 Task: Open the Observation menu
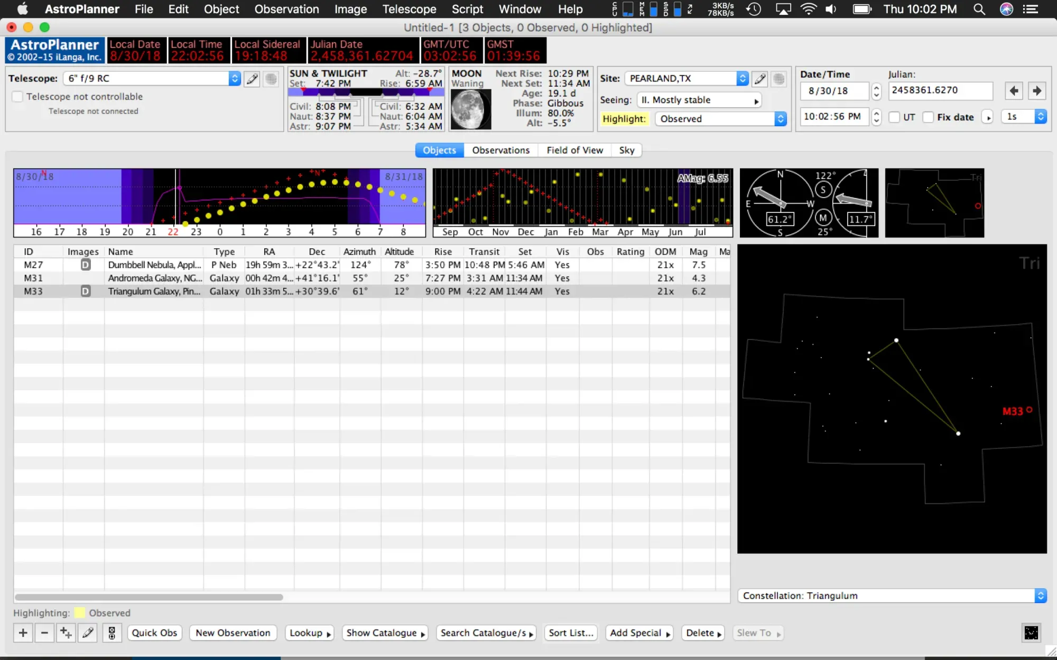click(x=286, y=9)
